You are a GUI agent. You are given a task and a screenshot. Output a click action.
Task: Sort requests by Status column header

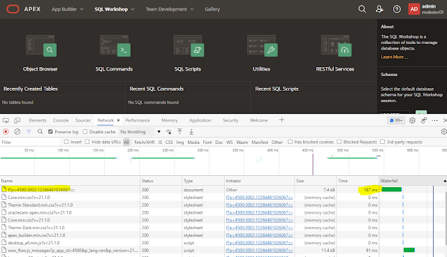tap(161, 181)
